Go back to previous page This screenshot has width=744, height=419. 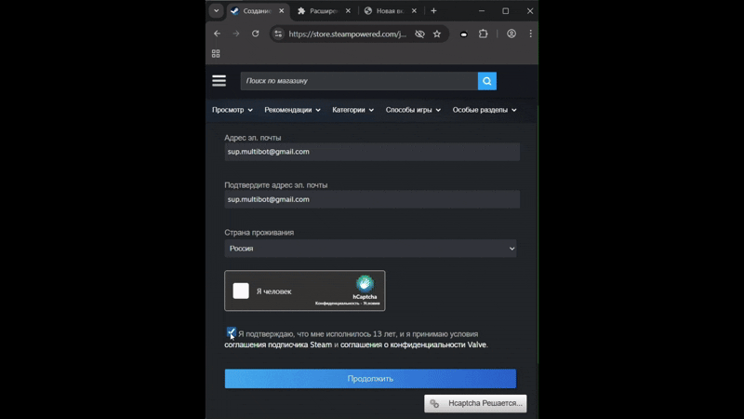(x=218, y=34)
